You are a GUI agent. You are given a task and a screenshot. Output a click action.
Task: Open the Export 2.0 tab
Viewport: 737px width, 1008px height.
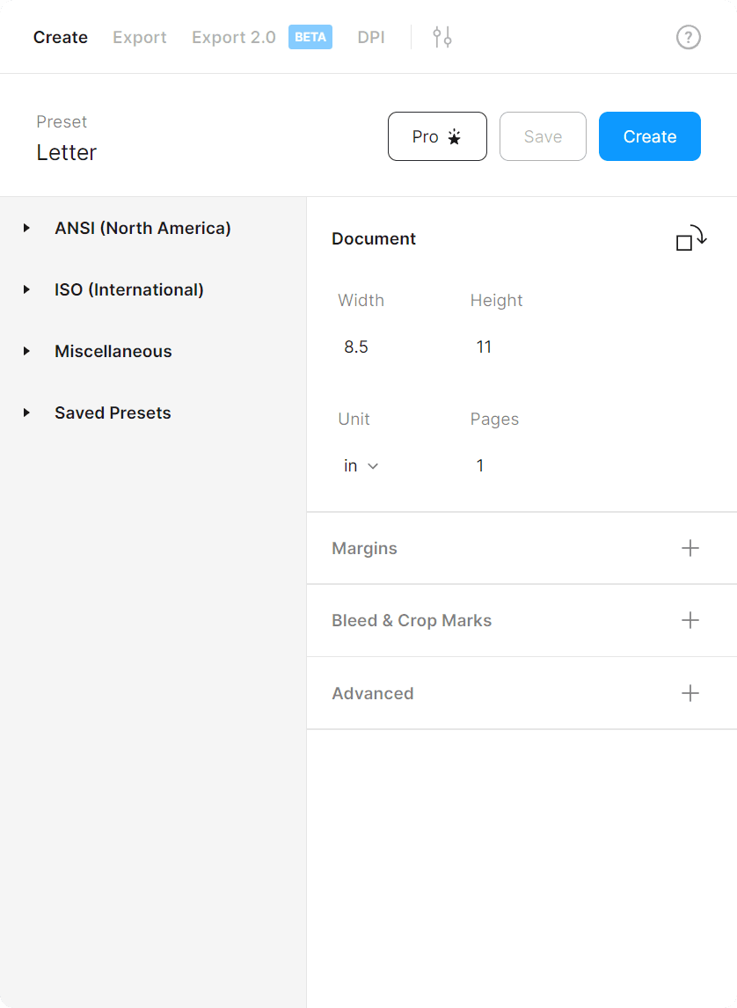click(233, 37)
